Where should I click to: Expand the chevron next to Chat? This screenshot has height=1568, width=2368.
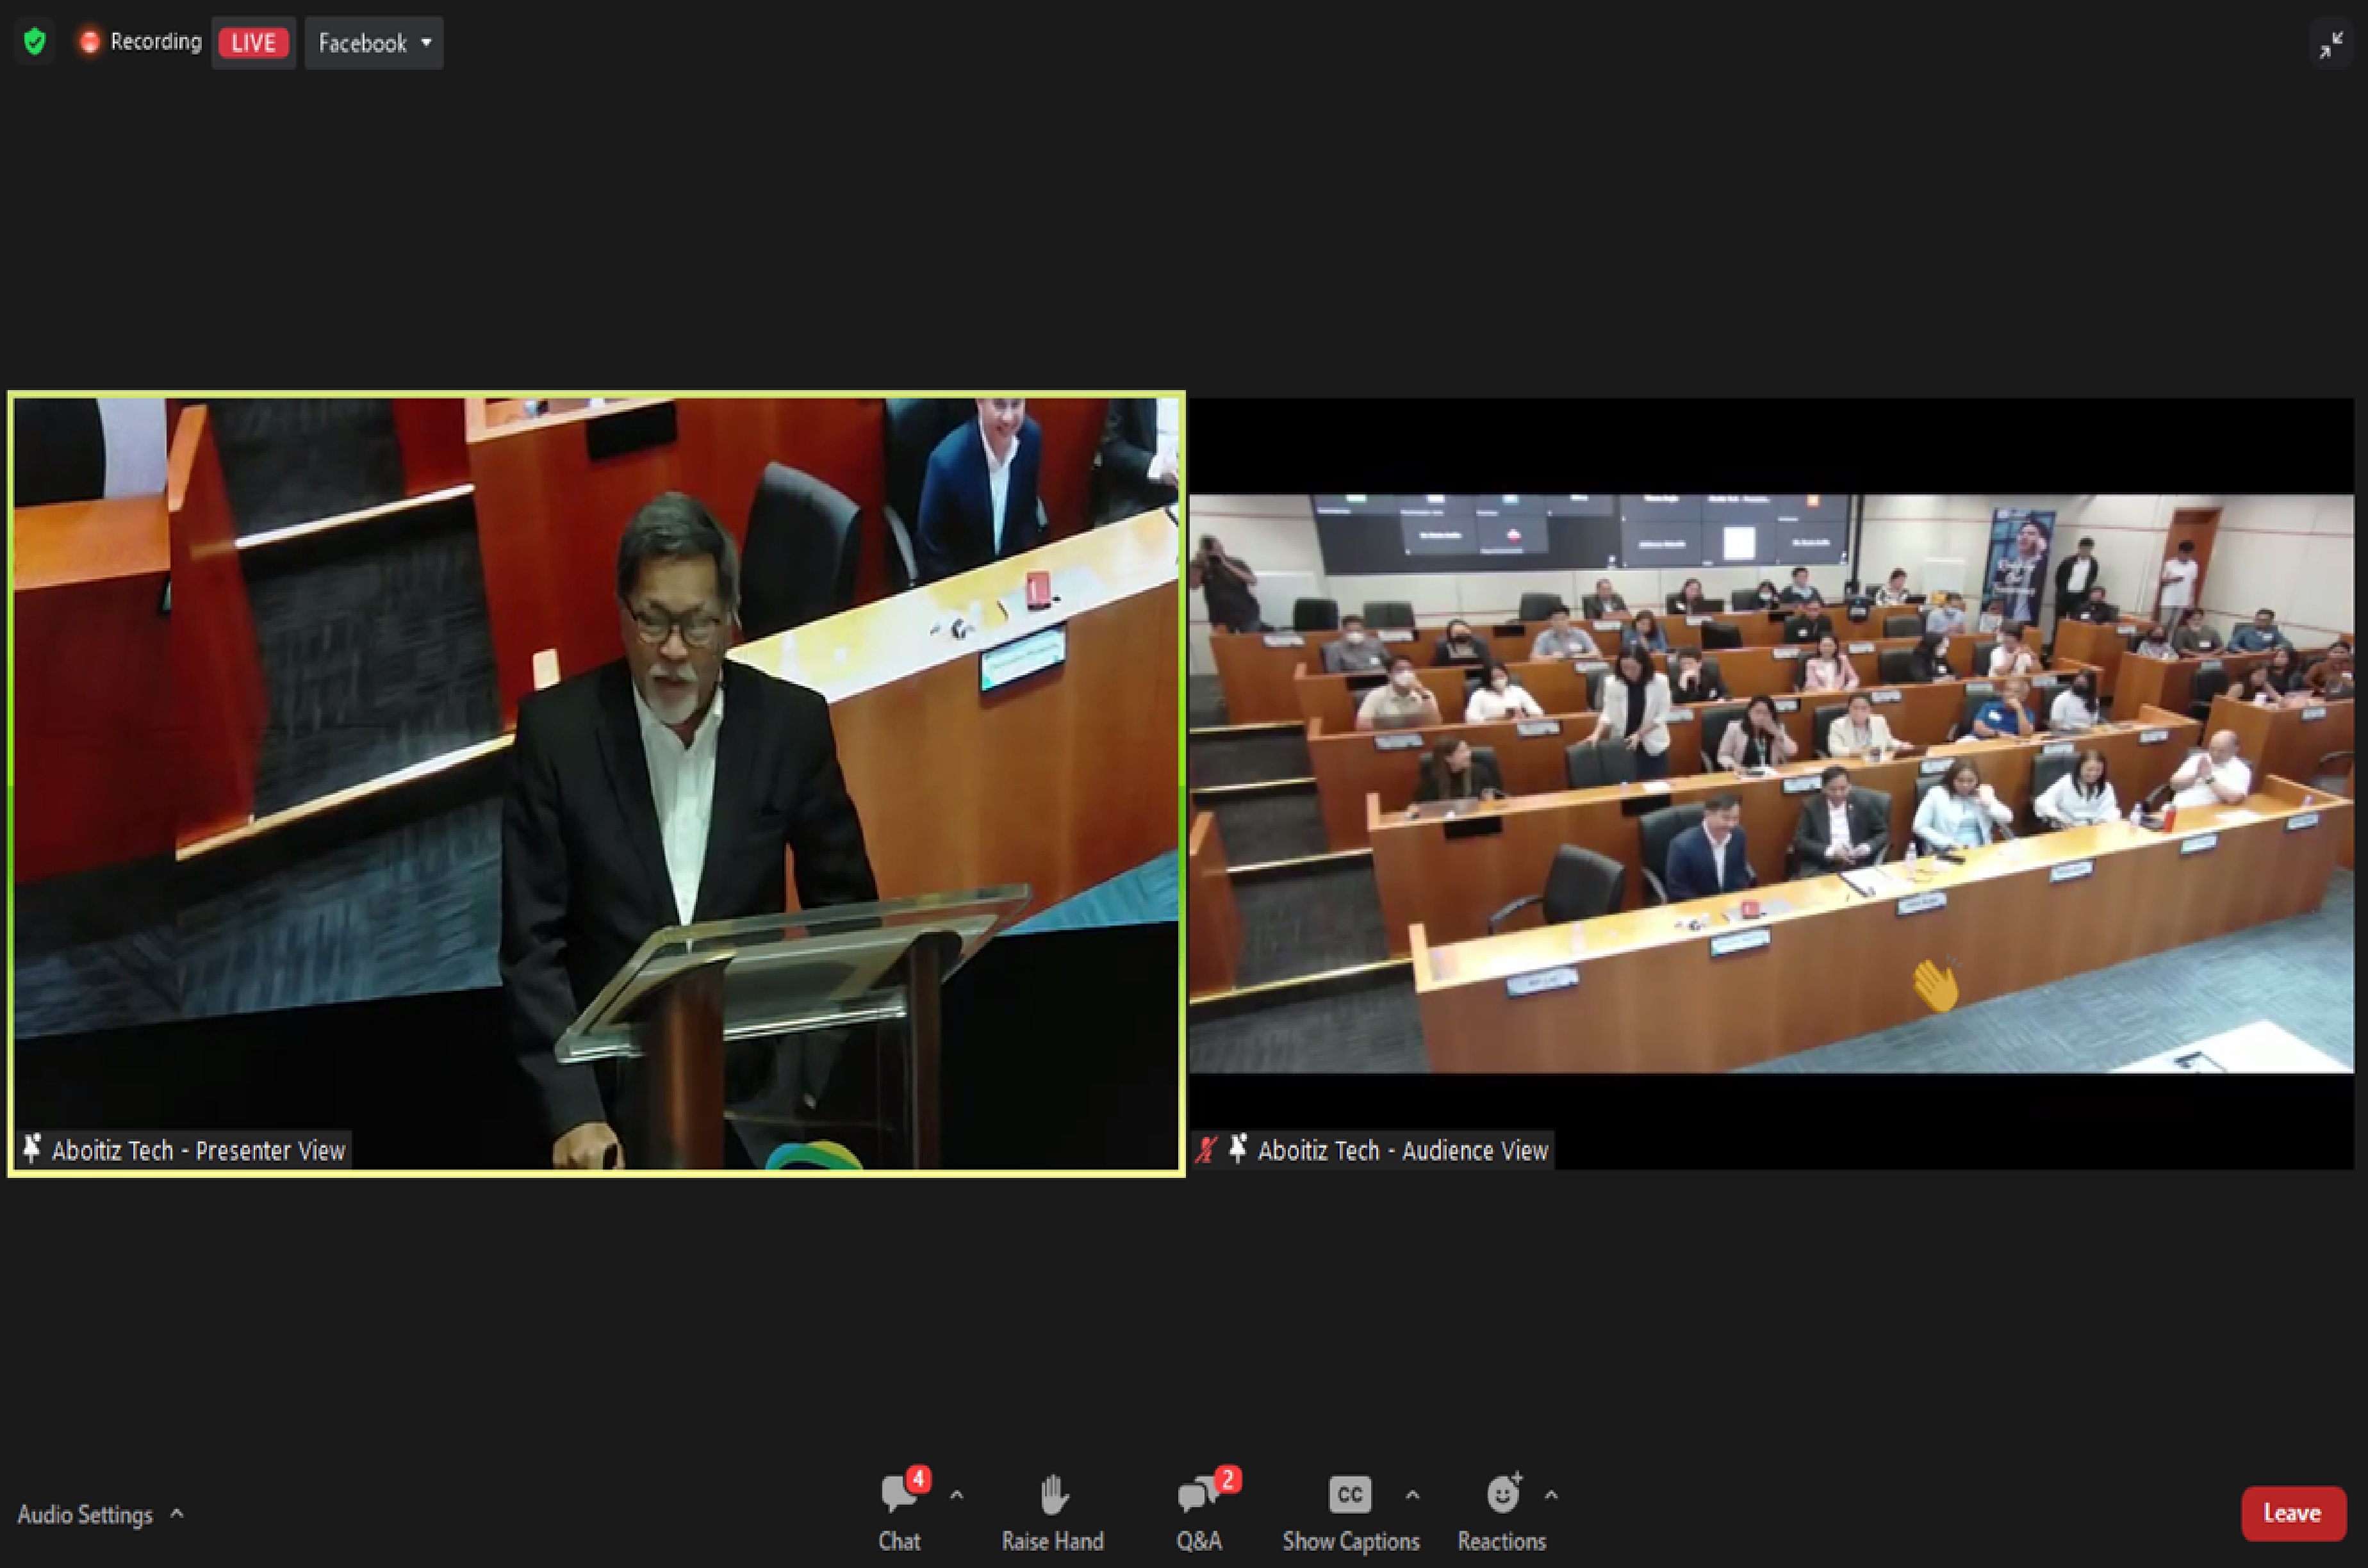956,1496
